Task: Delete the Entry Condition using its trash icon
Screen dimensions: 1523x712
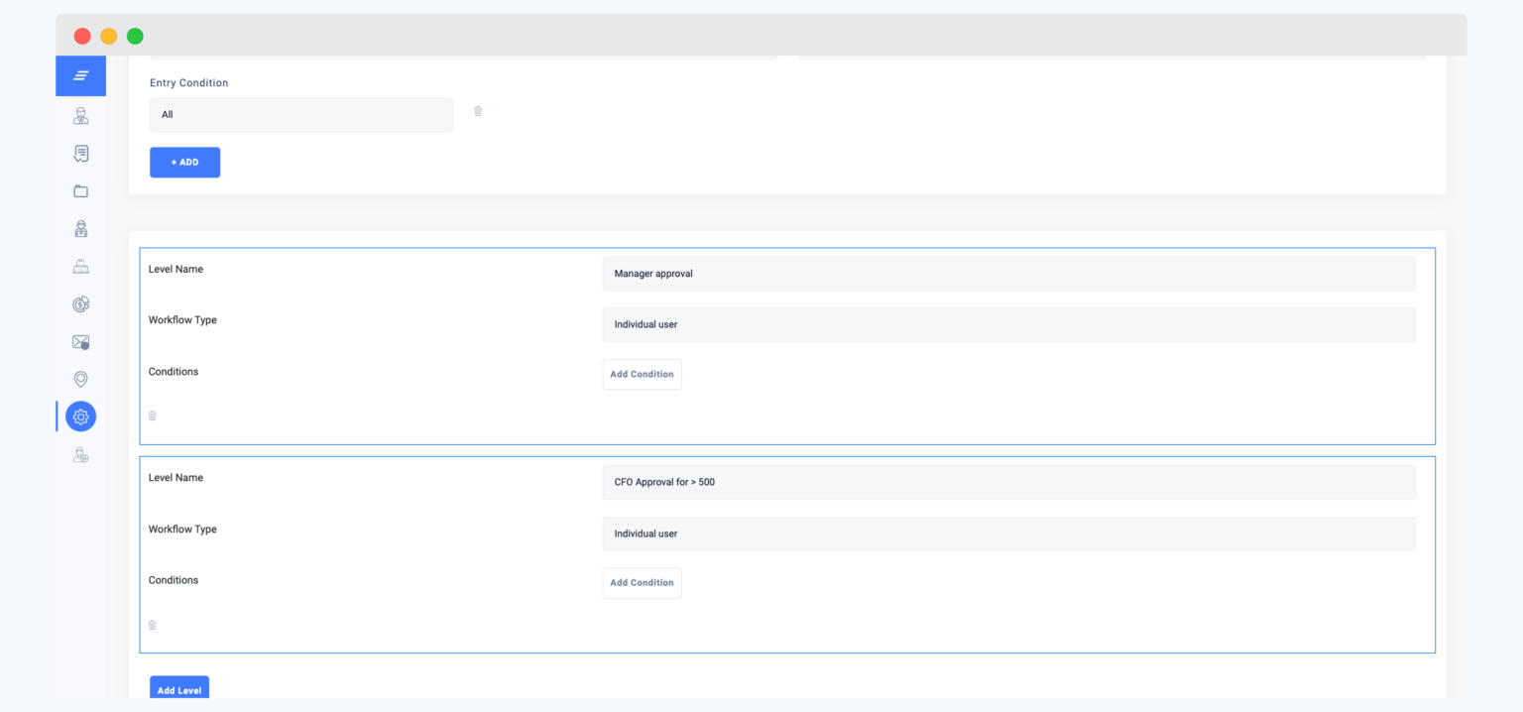Action: (478, 110)
